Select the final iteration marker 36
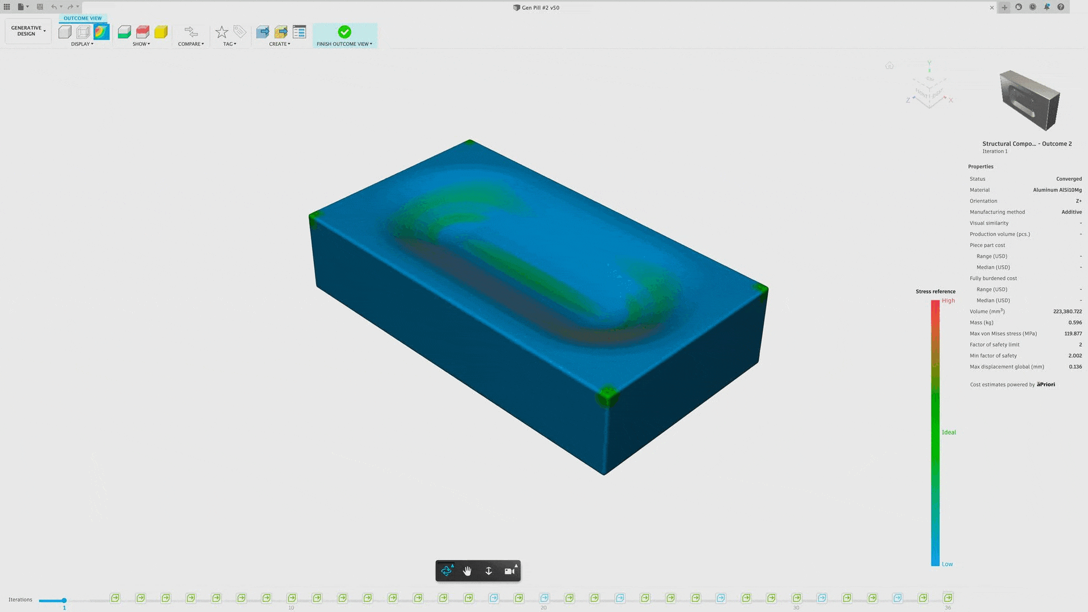 point(948,598)
